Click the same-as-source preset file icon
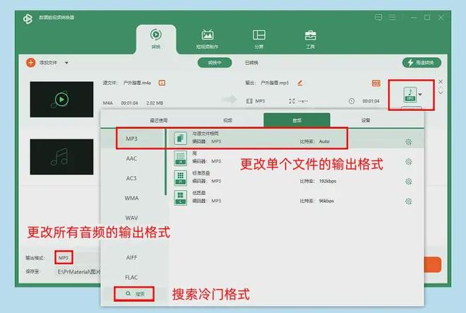Screen dimensions: 466x313 (180, 138)
